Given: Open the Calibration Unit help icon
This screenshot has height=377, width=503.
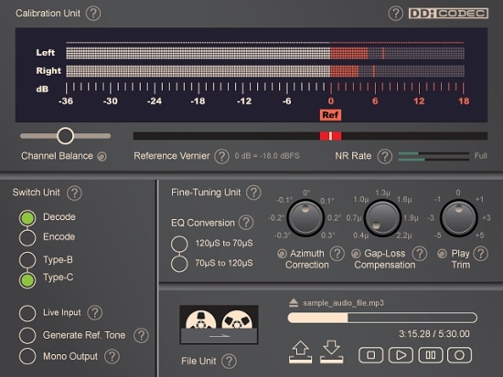Looking at the screenshot, I should (93, 14).
